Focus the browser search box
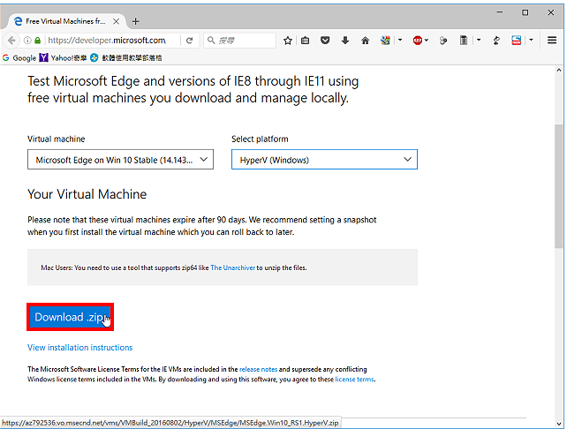The height and width of the screenshot is (429, 567). pos(239,41)
